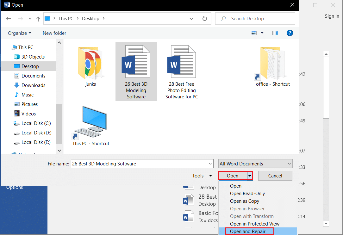
Task: Open the Tools dropdown menu
Action: click(202, 176)
